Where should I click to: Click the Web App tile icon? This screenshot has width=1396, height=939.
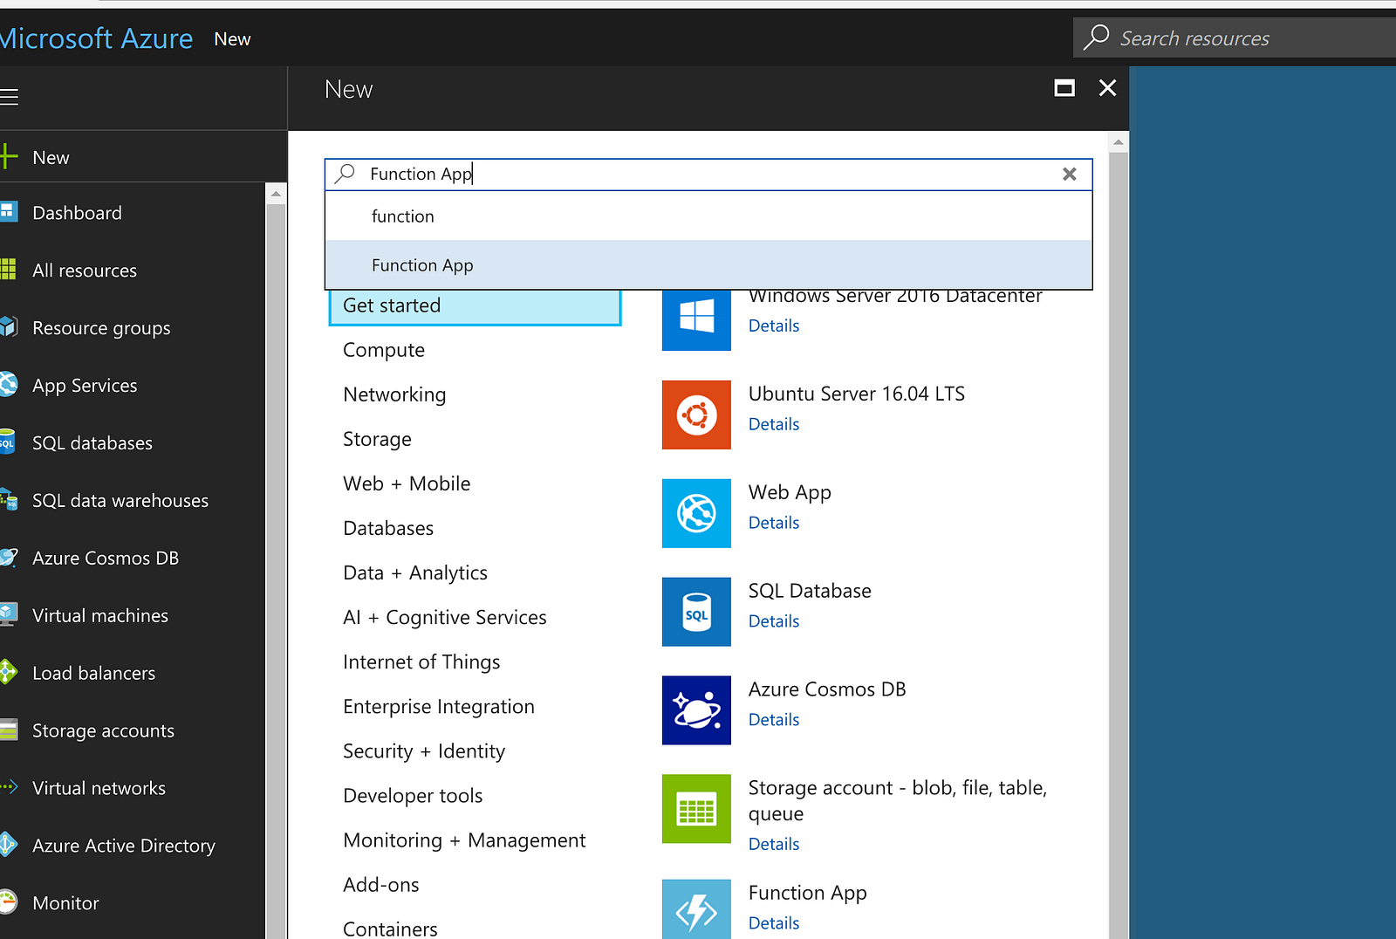coord(696,513)
